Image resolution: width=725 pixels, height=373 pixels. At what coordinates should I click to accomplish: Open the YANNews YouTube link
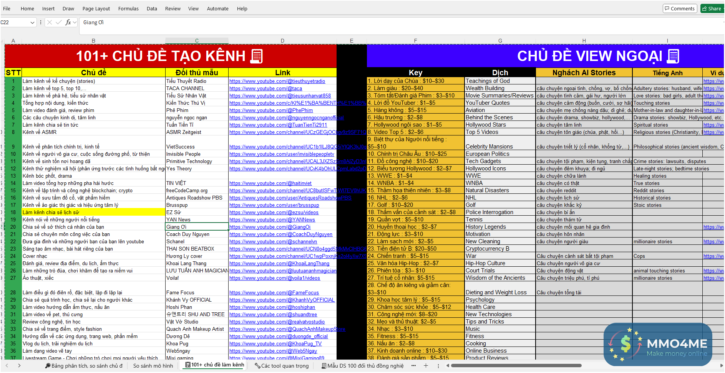pos(272,220)
